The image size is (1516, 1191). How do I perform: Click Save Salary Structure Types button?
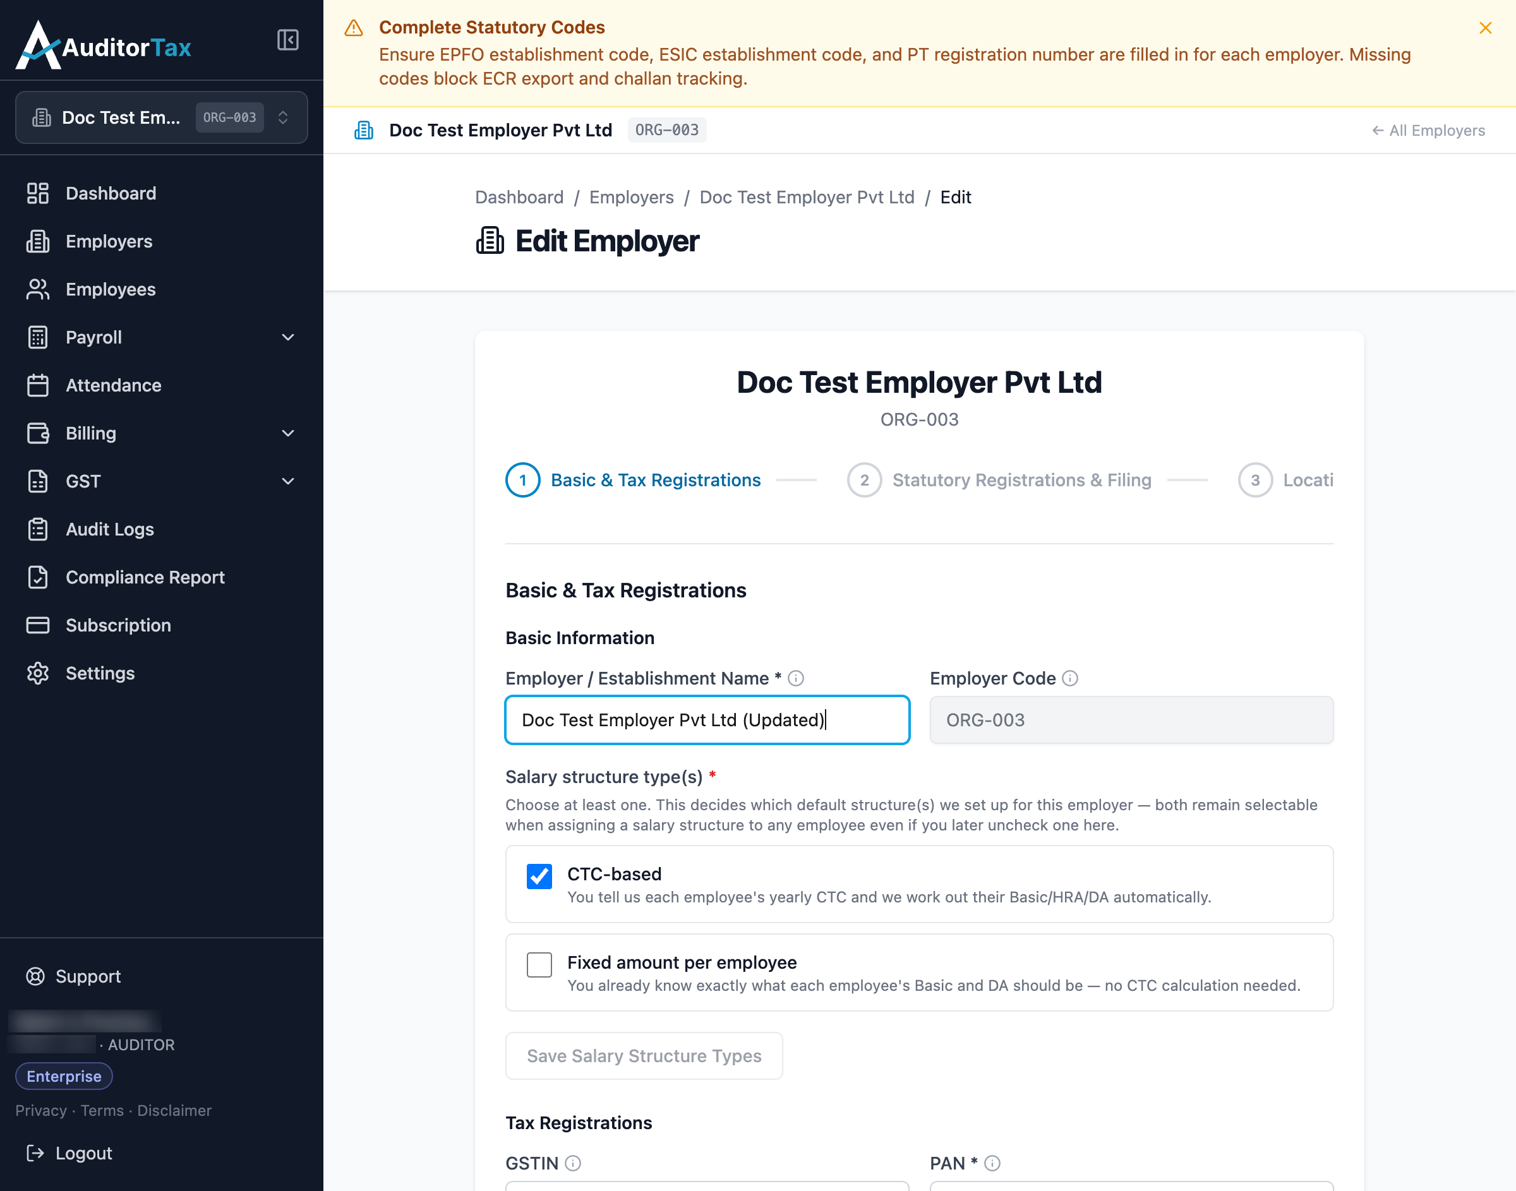click(644, 1056)
